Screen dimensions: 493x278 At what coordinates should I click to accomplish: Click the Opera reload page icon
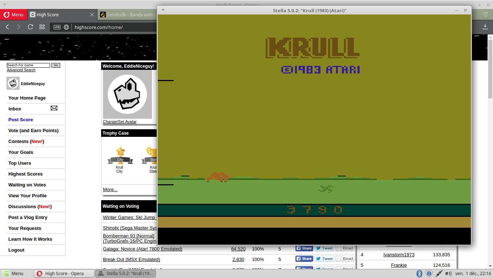(x=30, y=27)
